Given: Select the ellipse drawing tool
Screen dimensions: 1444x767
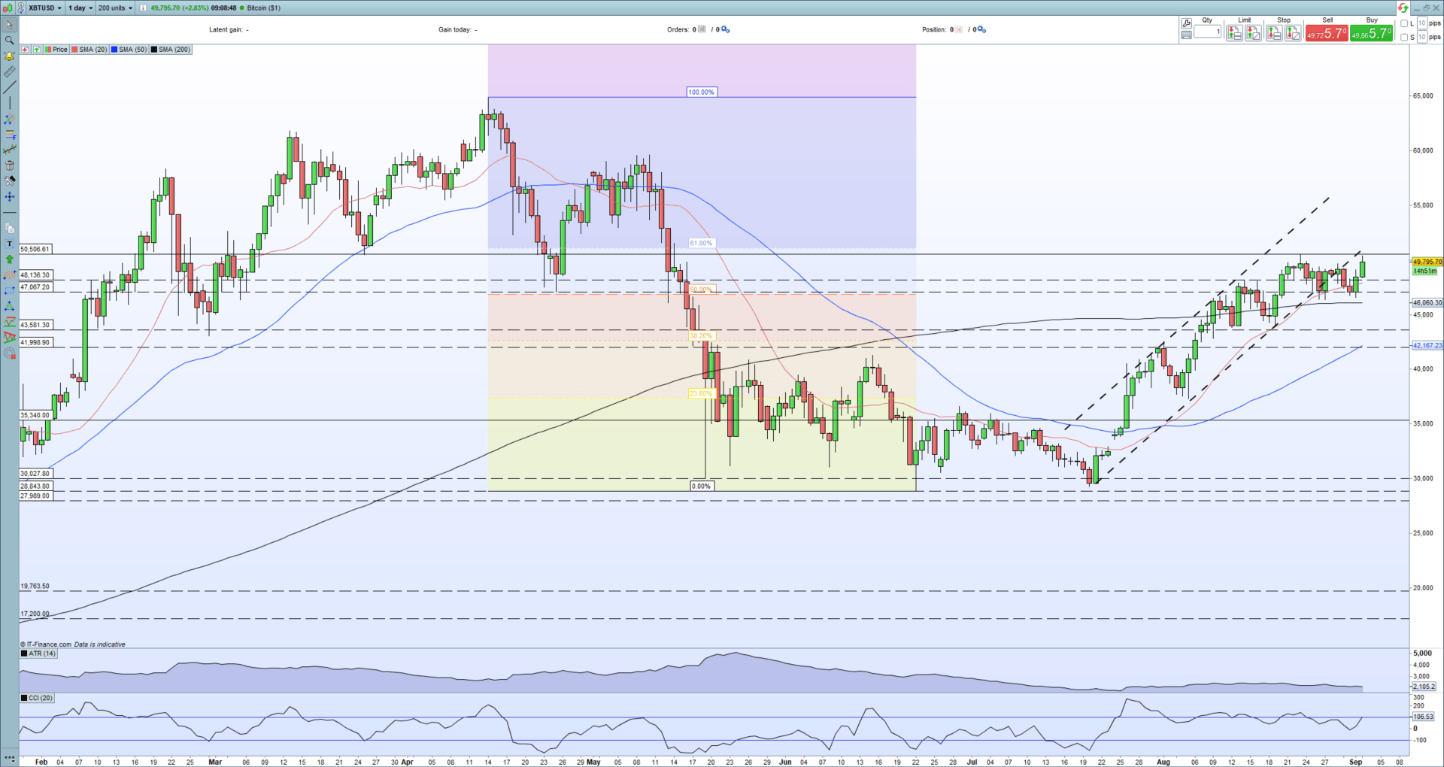Looking at the screenshot, I should click(9, 275).
